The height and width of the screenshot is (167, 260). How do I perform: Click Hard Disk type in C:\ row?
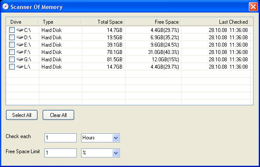pos(52,30)
